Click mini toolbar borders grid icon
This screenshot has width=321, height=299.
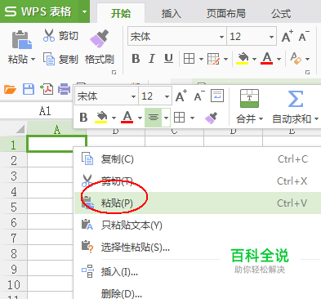(x=179, y=118)
